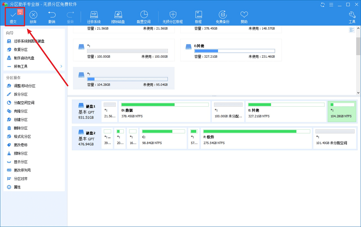Select the 104.28GB NTFS partition on 硬盘1
The width and height of the screenshot is (361, 227).
342,111
